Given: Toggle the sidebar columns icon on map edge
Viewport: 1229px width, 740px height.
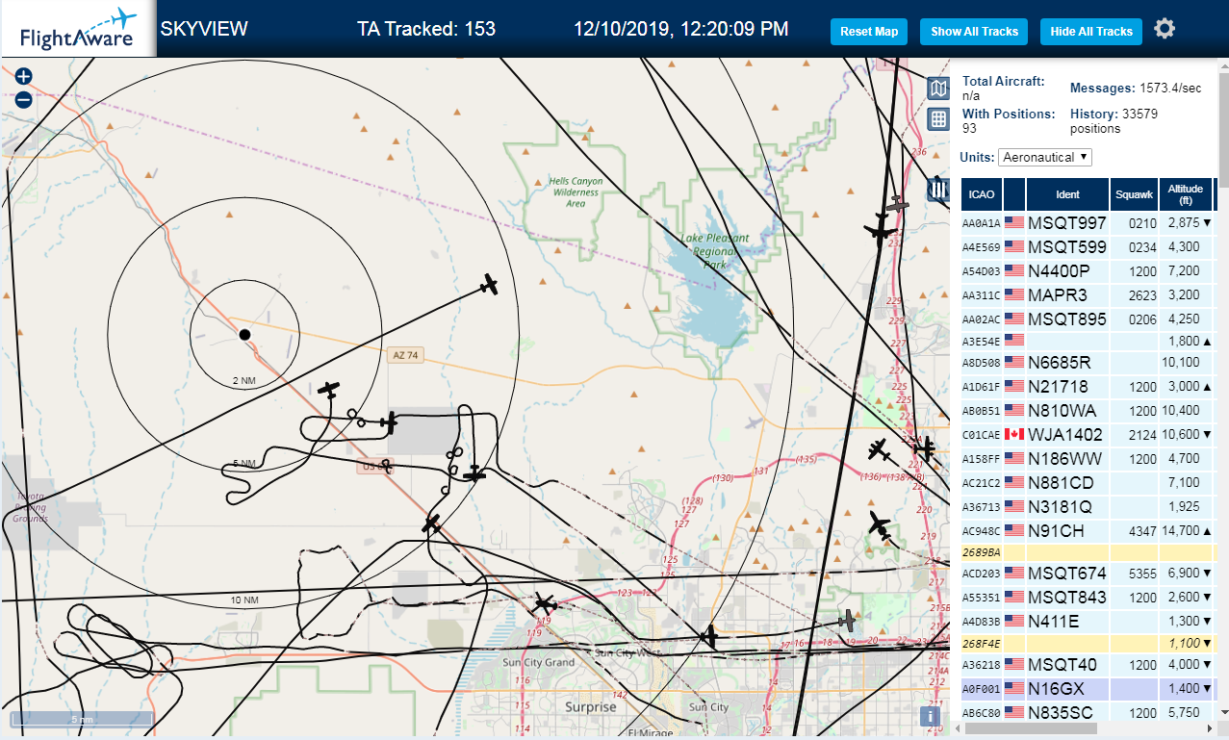Looking at the screenshot, I should [x=940, y=190].
